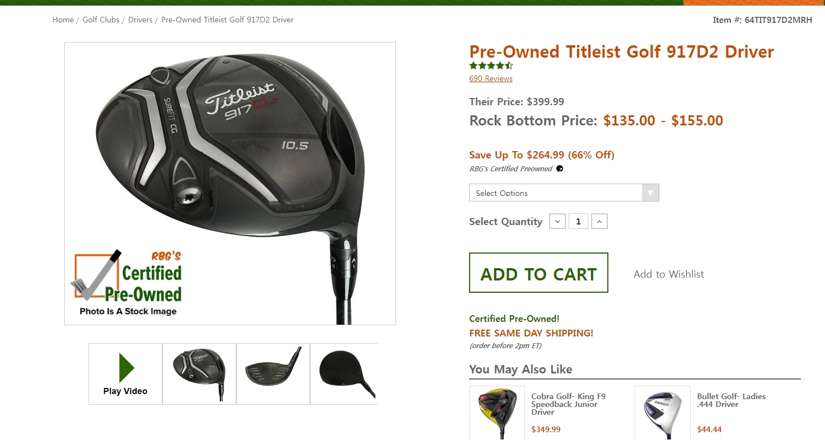The width and height of the screenshot is (825, 440).
Task: Go to Home breadcrumb
Action: pyautogui.click(x=63, y=20)
